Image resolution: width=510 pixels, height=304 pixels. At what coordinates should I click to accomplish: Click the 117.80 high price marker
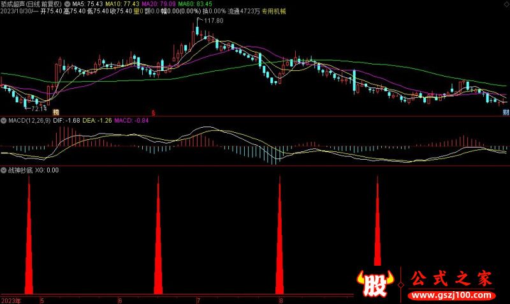tap(214, 21)
